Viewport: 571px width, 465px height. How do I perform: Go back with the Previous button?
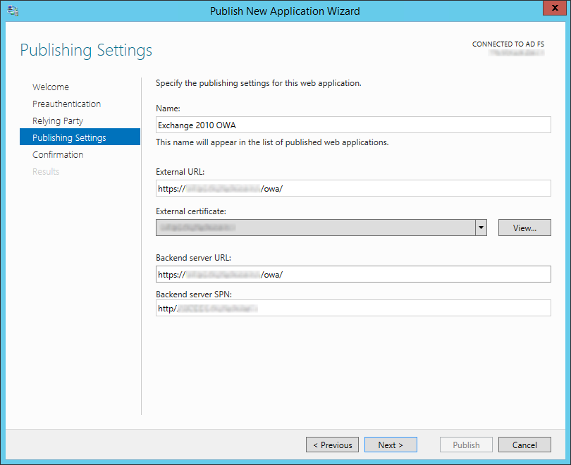332,445
